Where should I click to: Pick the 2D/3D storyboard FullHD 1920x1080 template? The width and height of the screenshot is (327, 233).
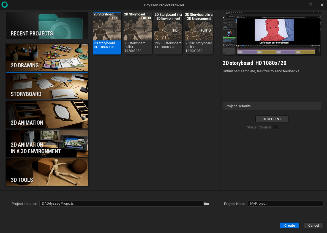(199, 33)
